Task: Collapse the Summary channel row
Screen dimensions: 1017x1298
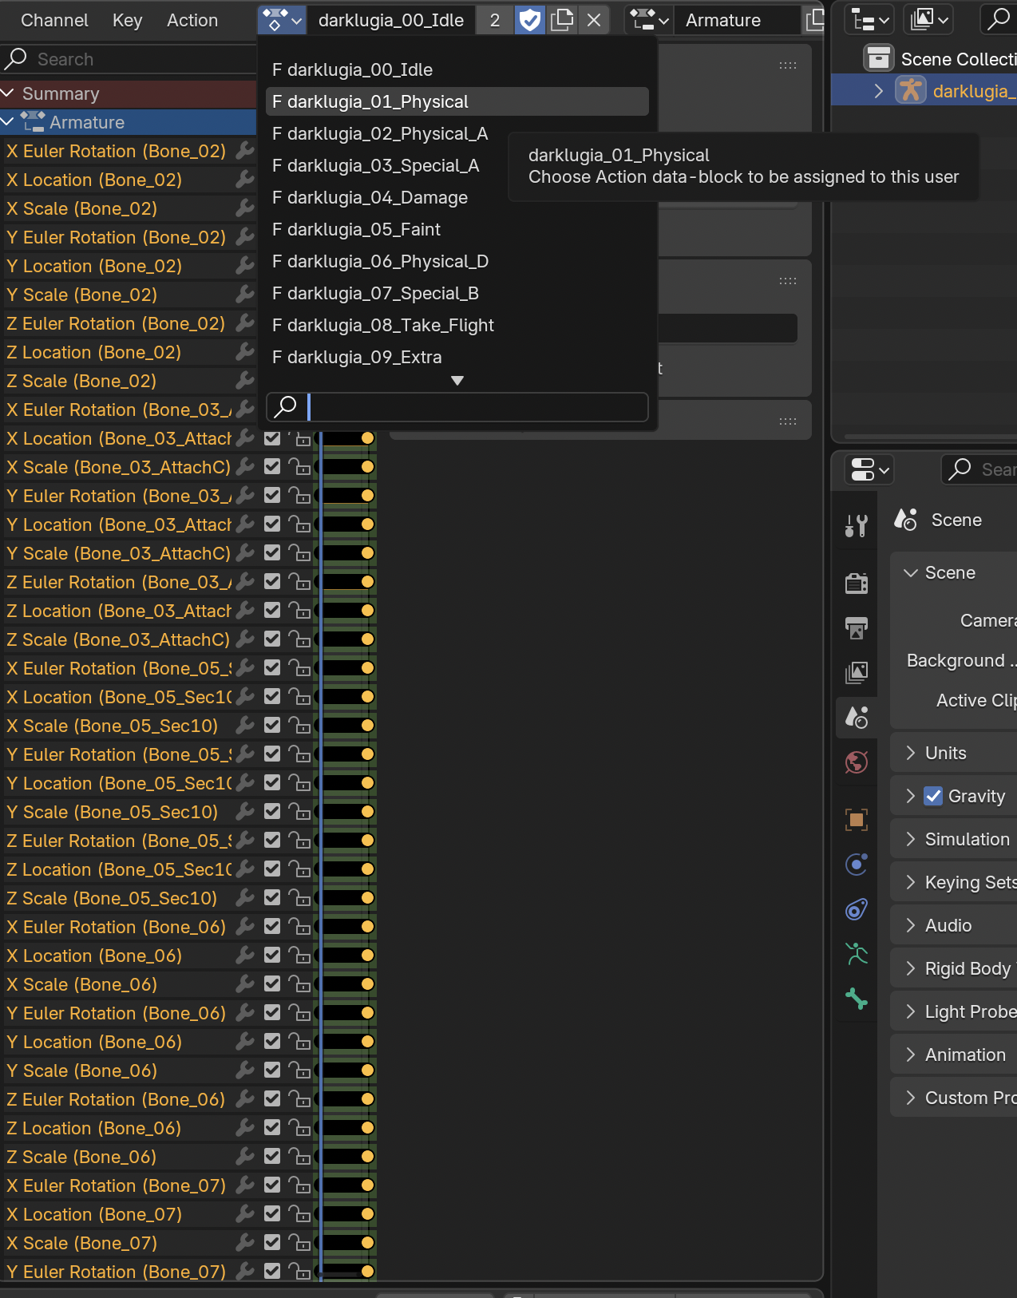Action: tap(8, 93)
